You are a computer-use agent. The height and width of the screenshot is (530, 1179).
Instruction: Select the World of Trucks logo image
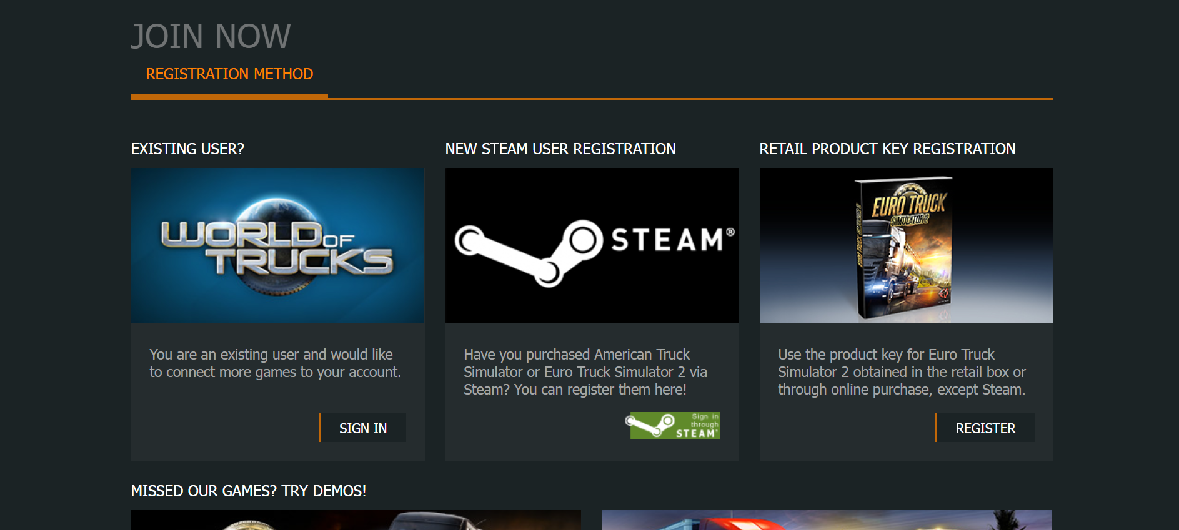278,245
